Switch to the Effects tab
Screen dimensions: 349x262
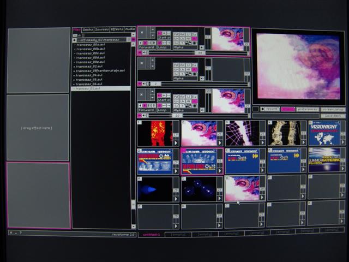pyautogui.click(x=117, y=29)
